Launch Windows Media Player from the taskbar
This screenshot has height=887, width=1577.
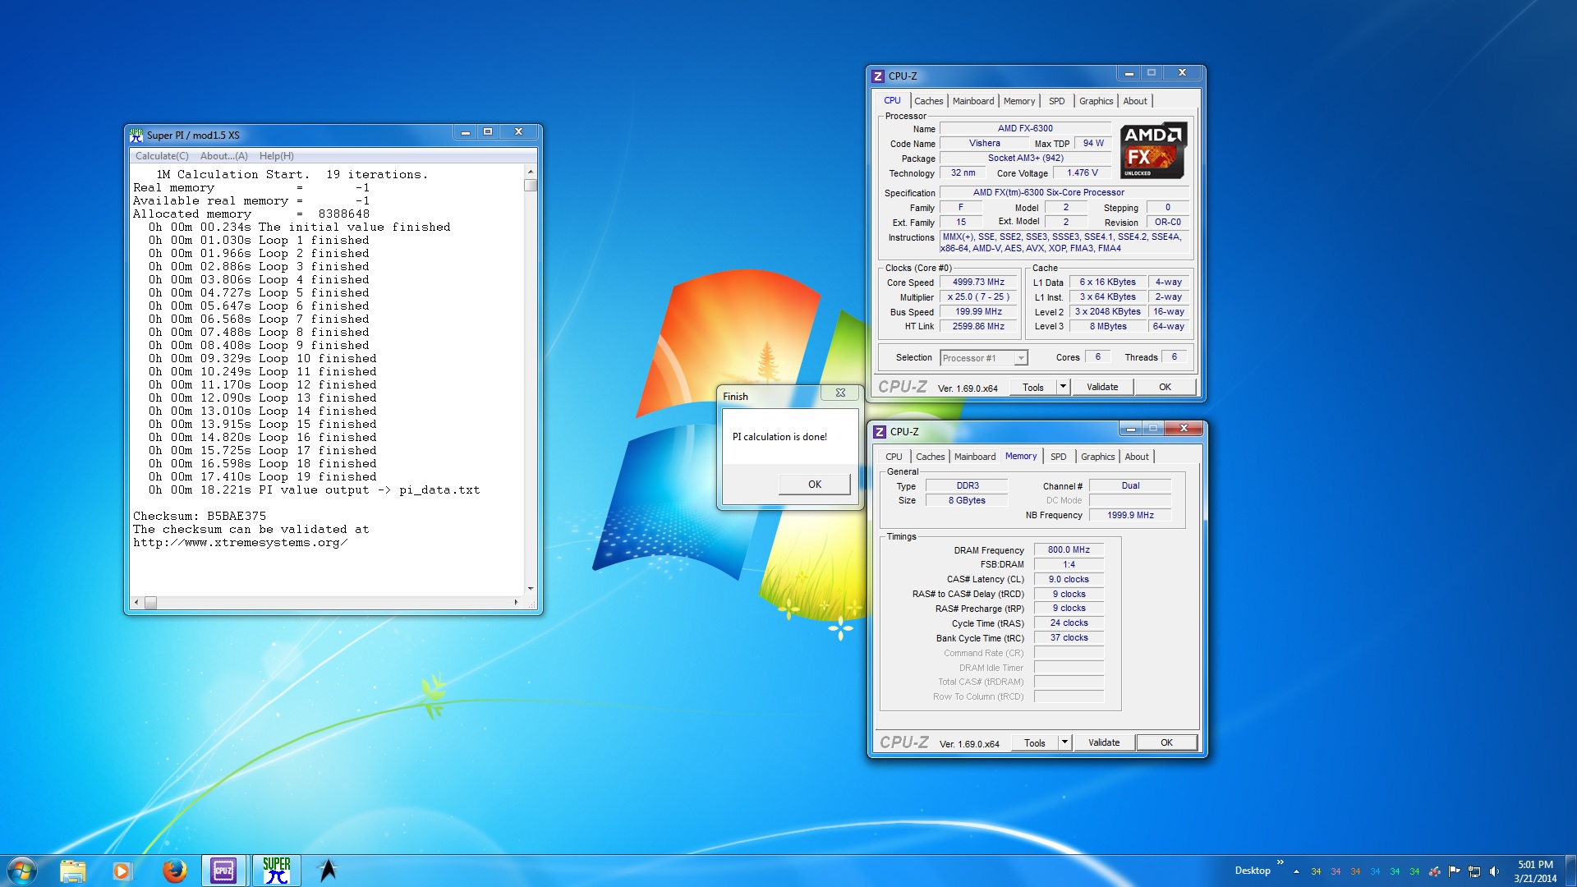[122, 871]
